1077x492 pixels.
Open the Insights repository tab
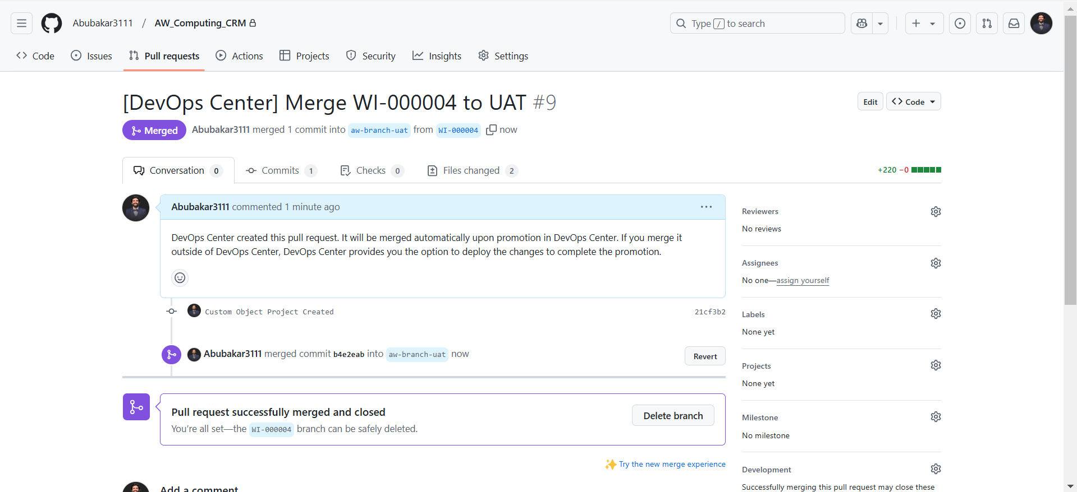[x=437, y=56]
